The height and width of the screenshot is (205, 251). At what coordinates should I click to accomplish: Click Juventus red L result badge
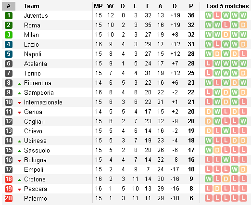217,15
